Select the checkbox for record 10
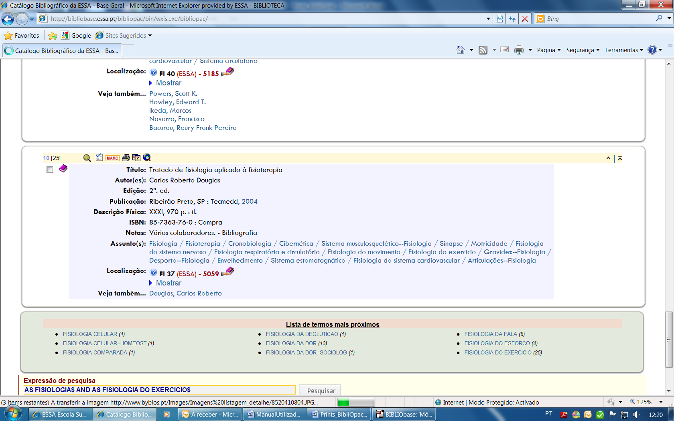674x421 pixels. pyautogui.click(x=50, y=170)
